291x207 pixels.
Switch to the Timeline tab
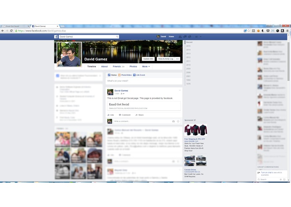click(x=92, y=67)
